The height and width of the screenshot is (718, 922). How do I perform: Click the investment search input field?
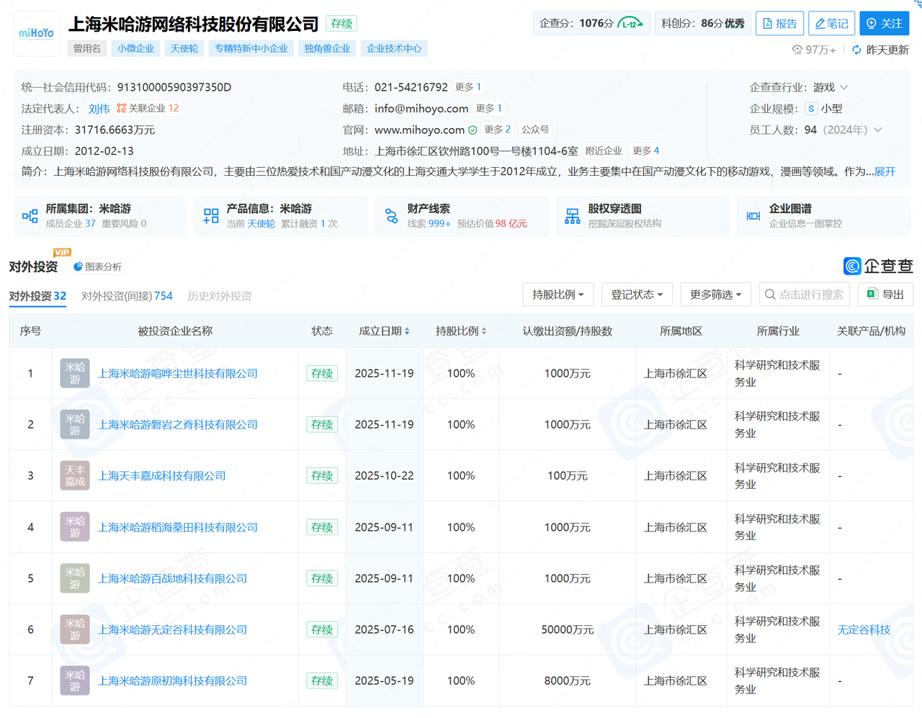pos(805,295)
